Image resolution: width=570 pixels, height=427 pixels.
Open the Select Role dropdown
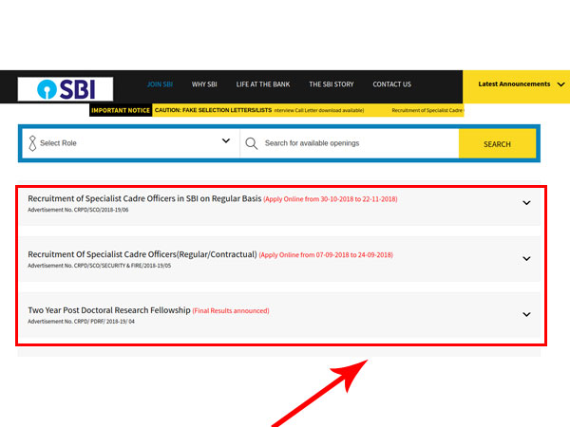coord(131,143)
